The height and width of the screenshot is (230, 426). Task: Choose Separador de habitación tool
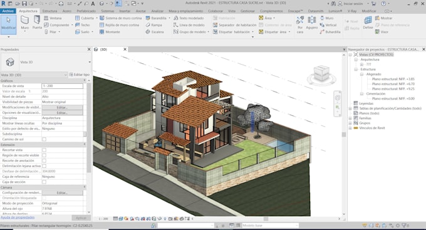point(234,25)
